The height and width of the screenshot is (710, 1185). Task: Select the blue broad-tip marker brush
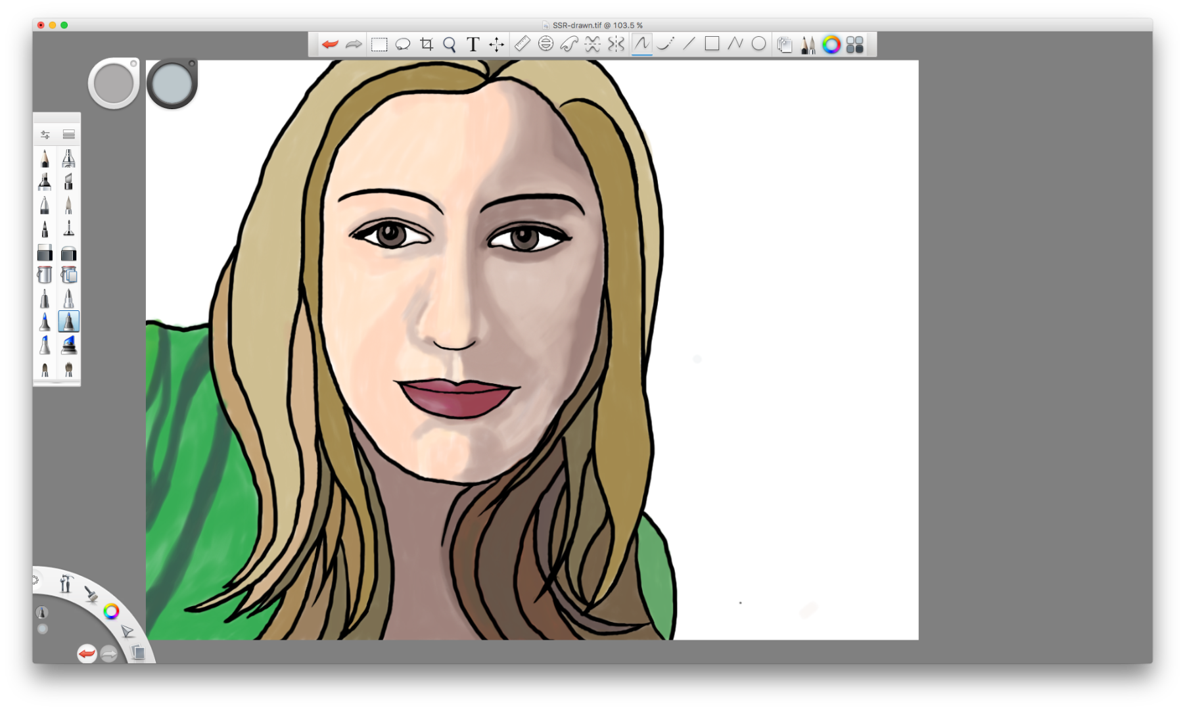pyautogui.click(x=45, y=345)
